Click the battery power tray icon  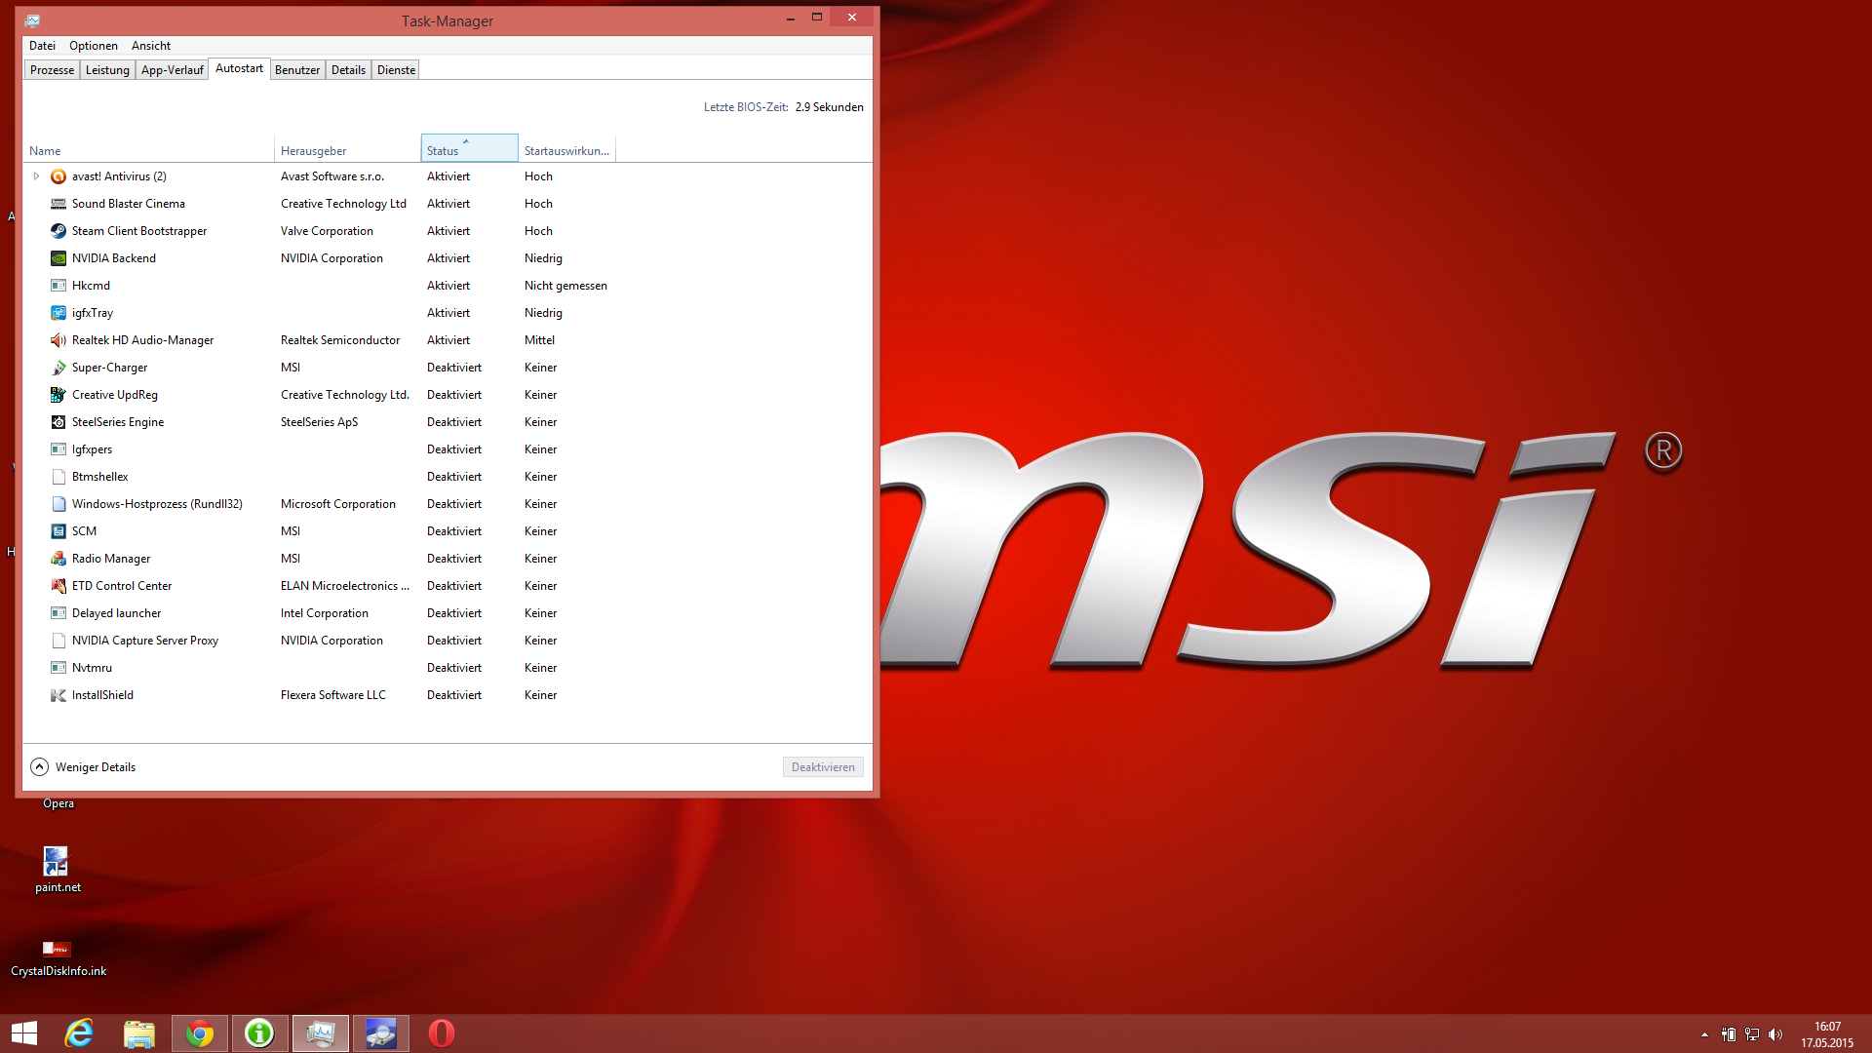pos(1729,1034)
